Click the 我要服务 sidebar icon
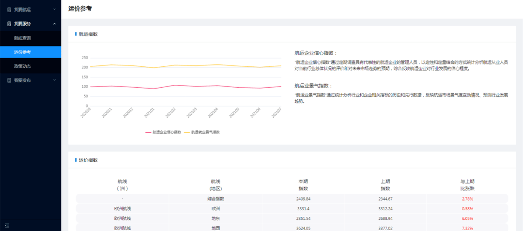 [9, 24]
